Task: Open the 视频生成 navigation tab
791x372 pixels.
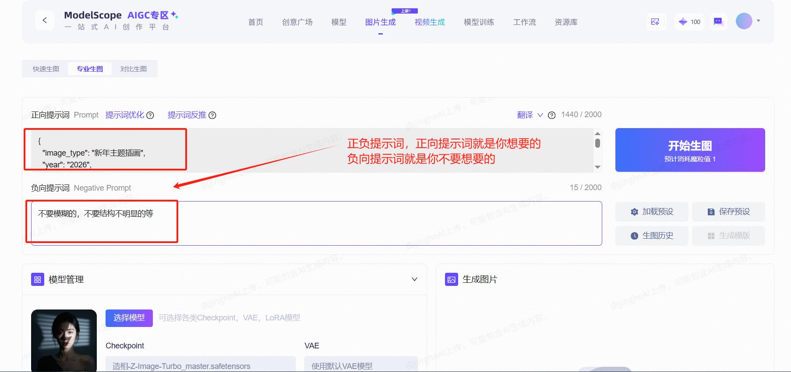Action: click(429, 22)
